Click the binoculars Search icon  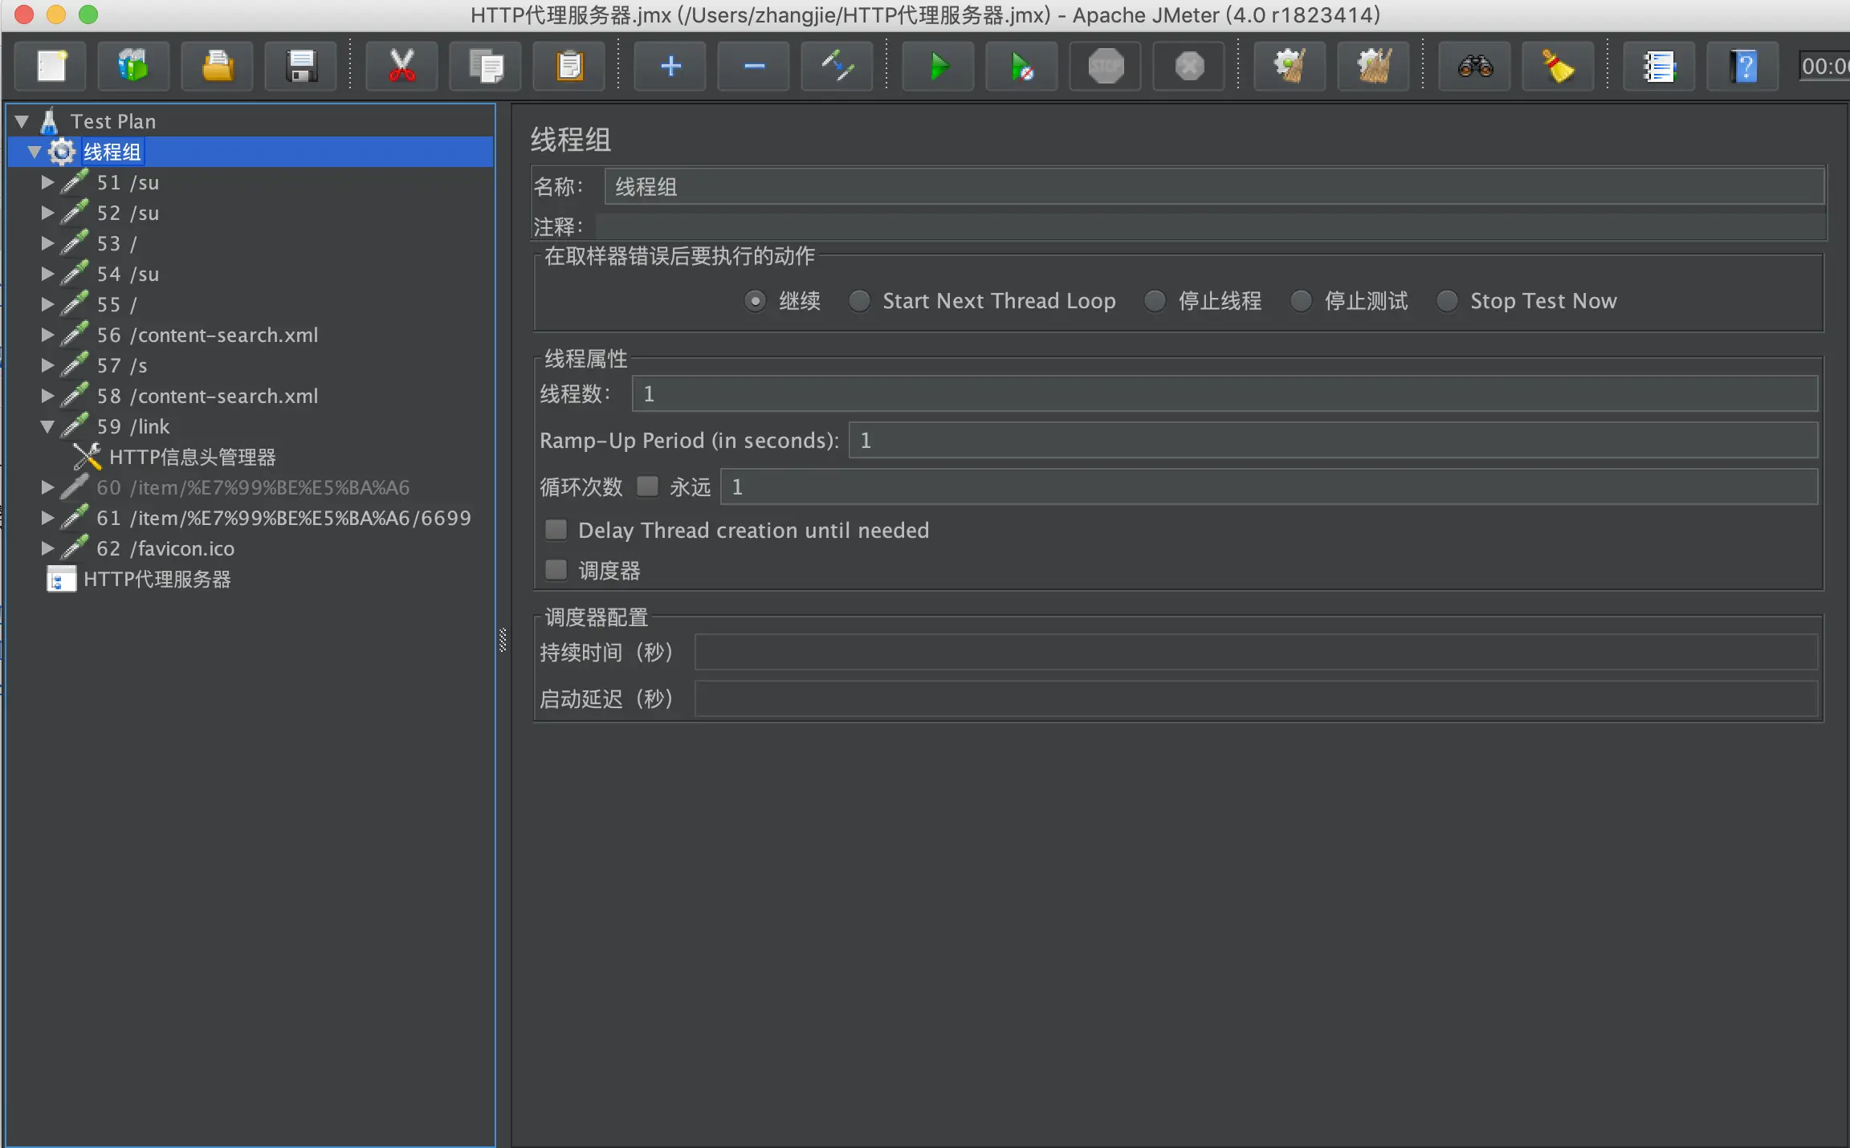point(1474,67)
